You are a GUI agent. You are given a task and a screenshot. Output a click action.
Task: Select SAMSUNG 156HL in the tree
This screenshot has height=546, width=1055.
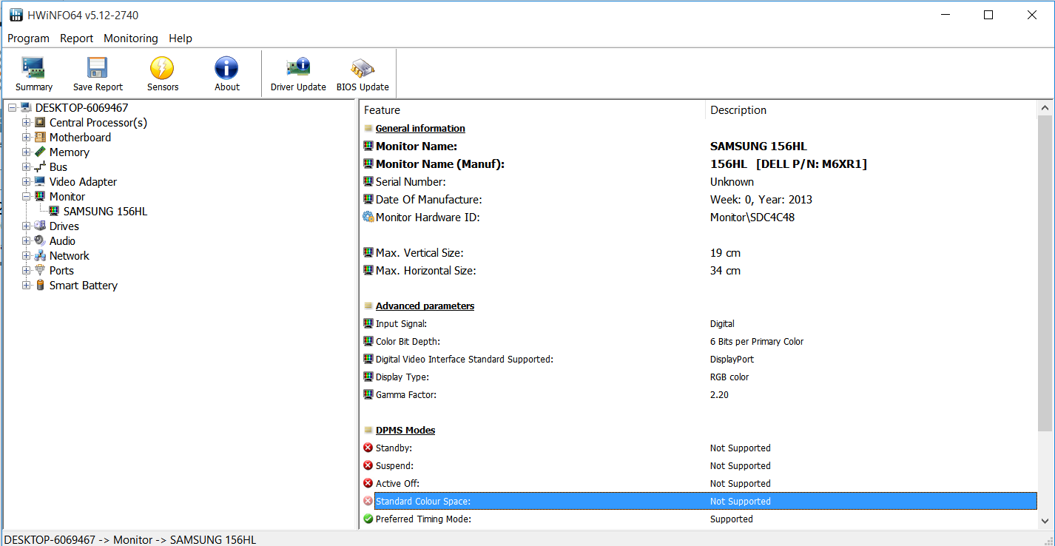(x=105, y=212)
